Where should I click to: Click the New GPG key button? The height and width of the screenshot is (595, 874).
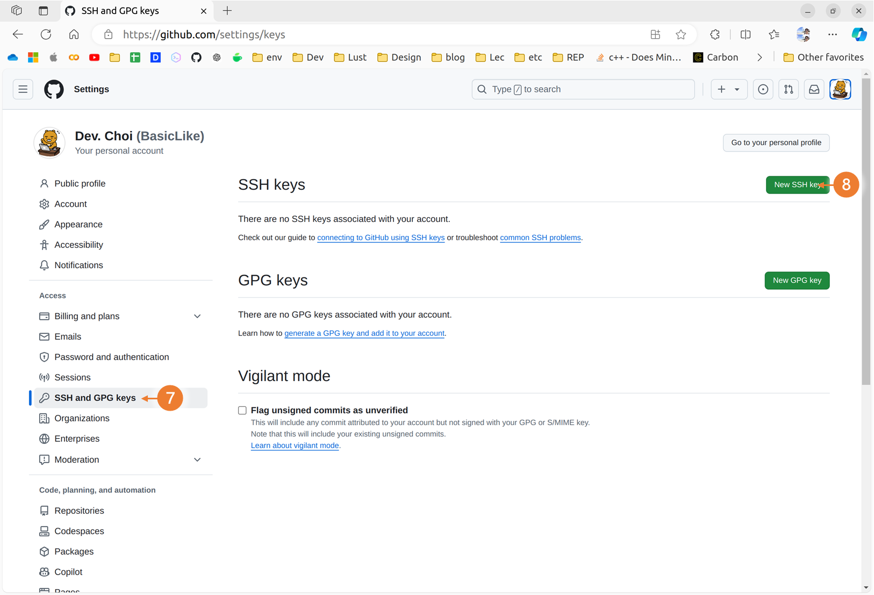coord(797,281)
